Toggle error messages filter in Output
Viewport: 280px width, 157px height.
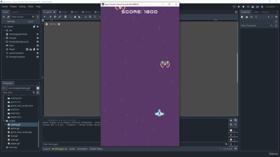[233, 135]
